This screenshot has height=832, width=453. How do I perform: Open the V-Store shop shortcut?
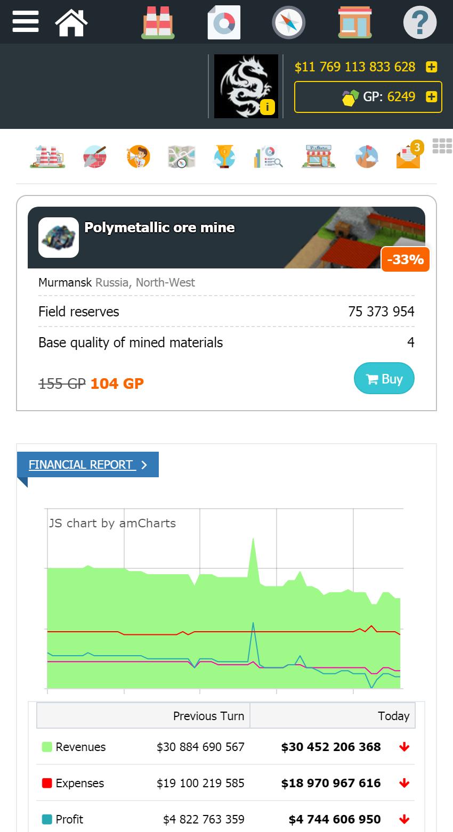pyautogui.click(x=318, y=157)
